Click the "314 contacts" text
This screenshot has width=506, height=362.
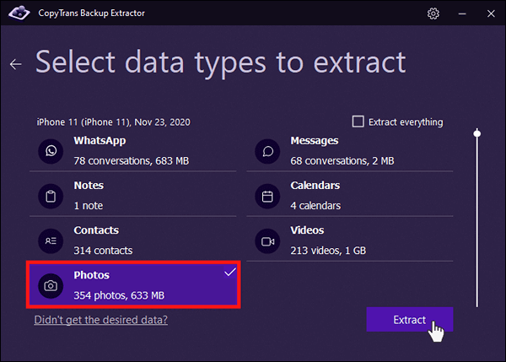point(103,251)
